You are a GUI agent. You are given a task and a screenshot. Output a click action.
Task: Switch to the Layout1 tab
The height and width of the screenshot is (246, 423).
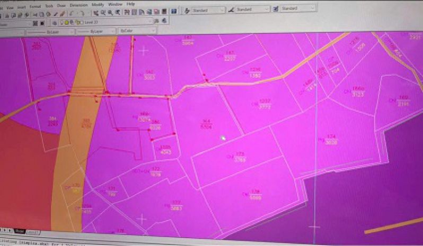click(33, 232)
